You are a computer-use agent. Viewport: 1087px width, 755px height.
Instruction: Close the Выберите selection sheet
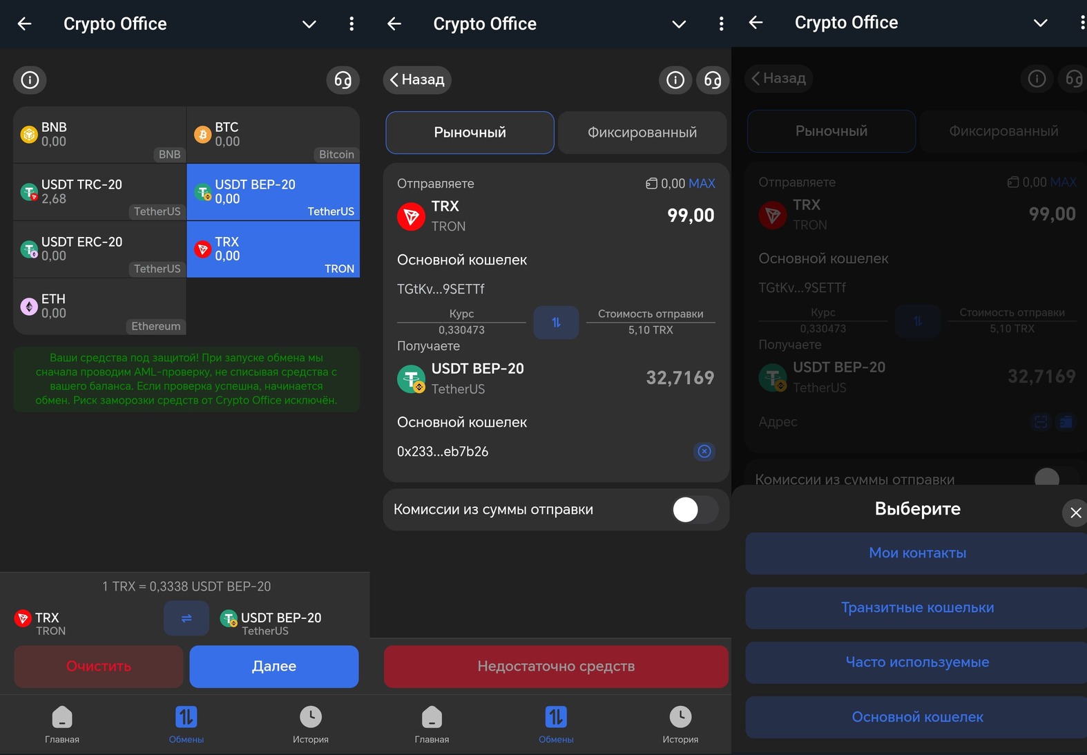pyautogui.click(x=1075, y=513)
